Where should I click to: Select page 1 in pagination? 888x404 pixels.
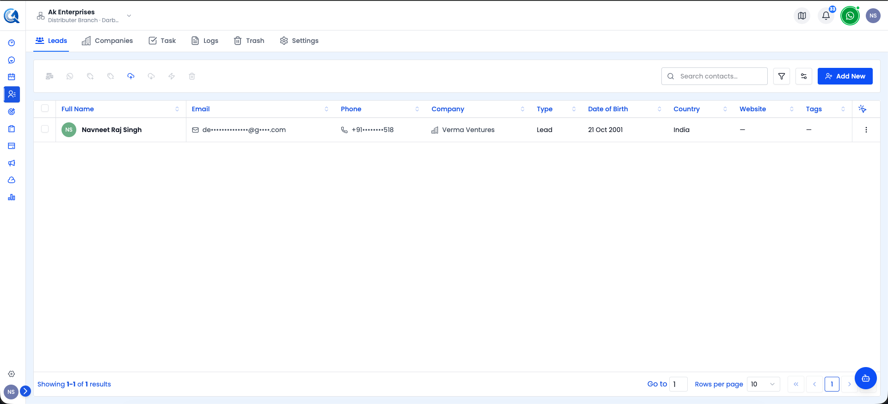point(832,384)
